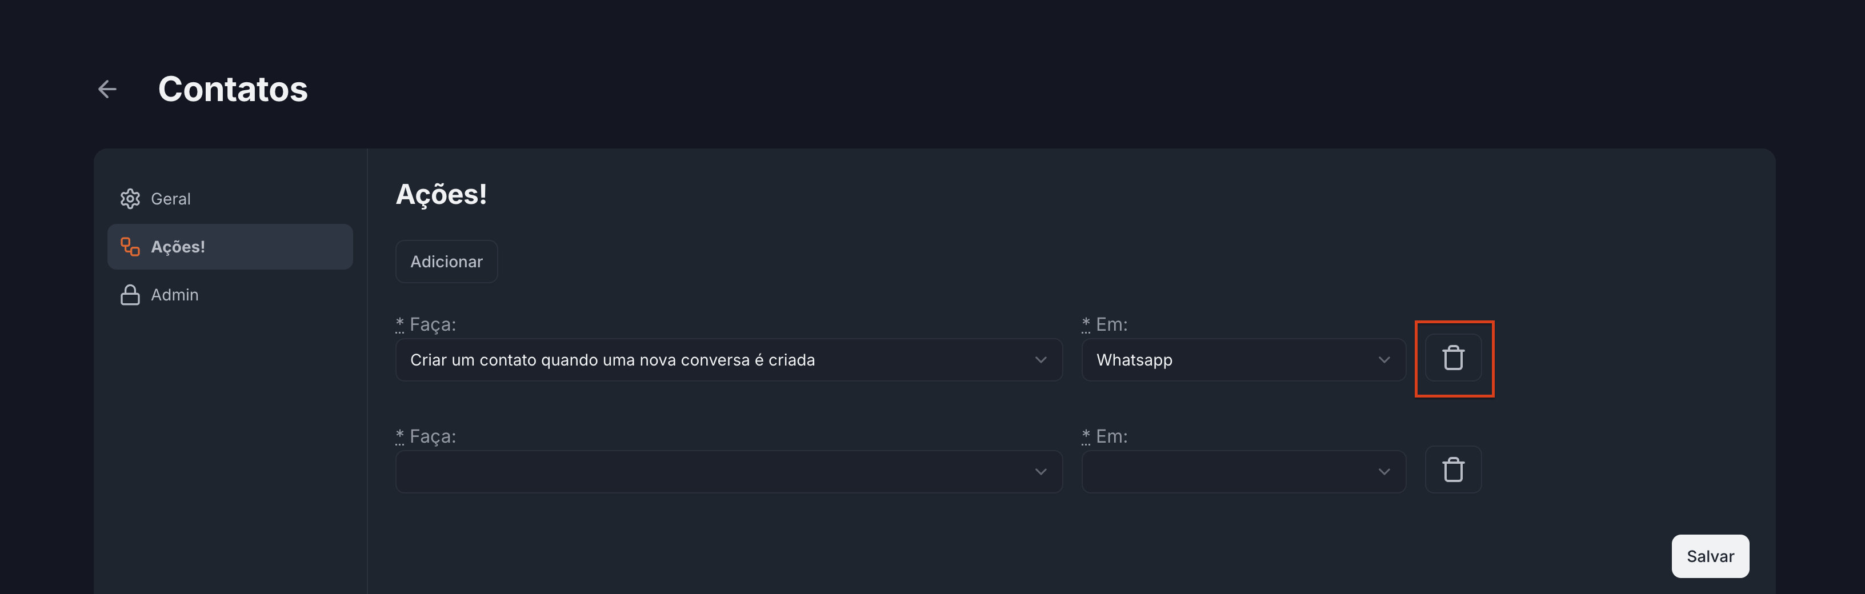
Task: Go to the Admin section
Action: [x=174, y=295]
